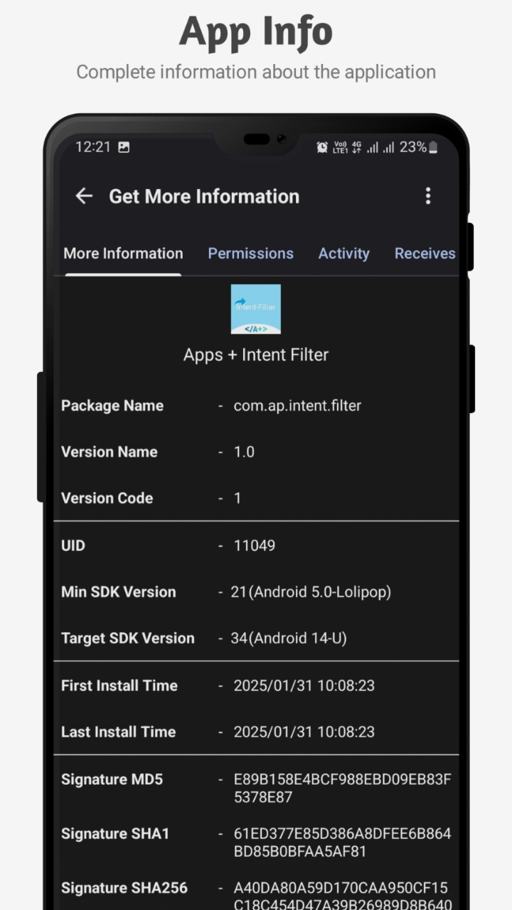Tap the Version Code label
512x910 pixels.
pyautogui.click(x=107, y=498)
